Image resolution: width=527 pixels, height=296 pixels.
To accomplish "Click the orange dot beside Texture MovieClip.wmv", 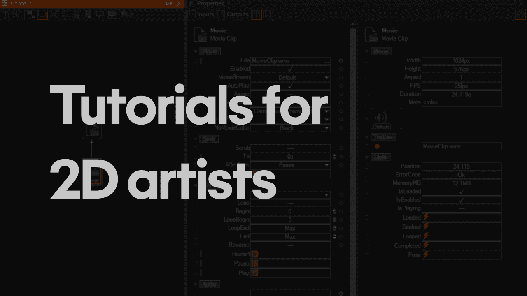I will (x=377, y=146).
